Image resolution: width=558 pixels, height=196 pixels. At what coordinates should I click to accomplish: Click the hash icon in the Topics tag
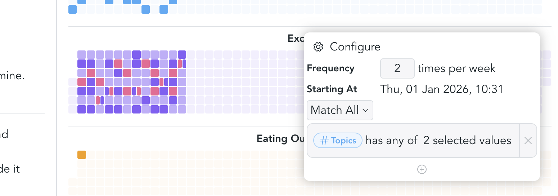pyautogui.click(x=324, y=141)
